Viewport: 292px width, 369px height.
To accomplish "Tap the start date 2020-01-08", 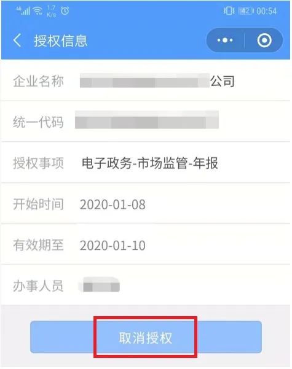I will [112, 204].
